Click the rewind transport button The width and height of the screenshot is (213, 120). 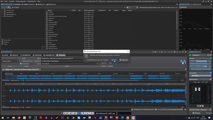coord(71,113)
